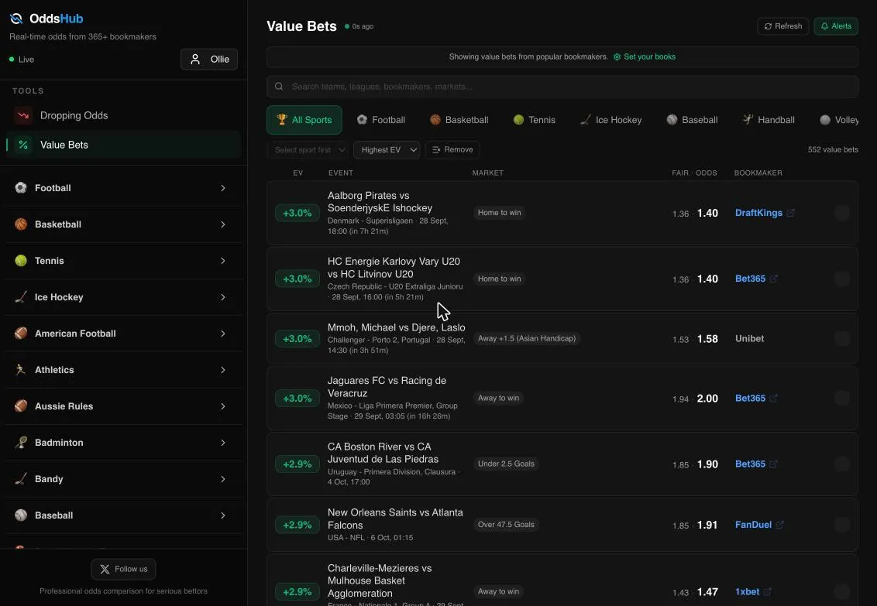Select the Basketball filter tab
Screen dimensions: 877x606
[459, 120]
